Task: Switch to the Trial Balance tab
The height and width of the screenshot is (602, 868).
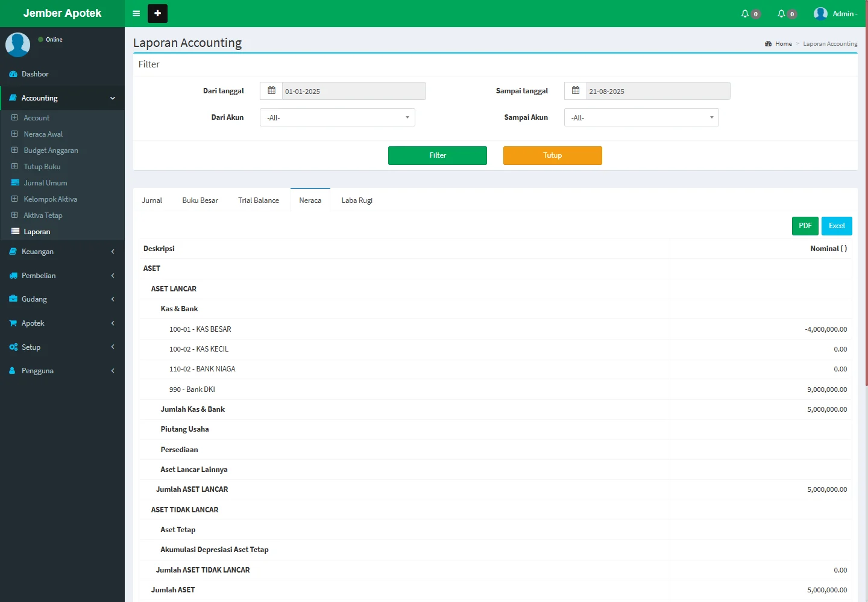Action: click(x=259, y=200)
